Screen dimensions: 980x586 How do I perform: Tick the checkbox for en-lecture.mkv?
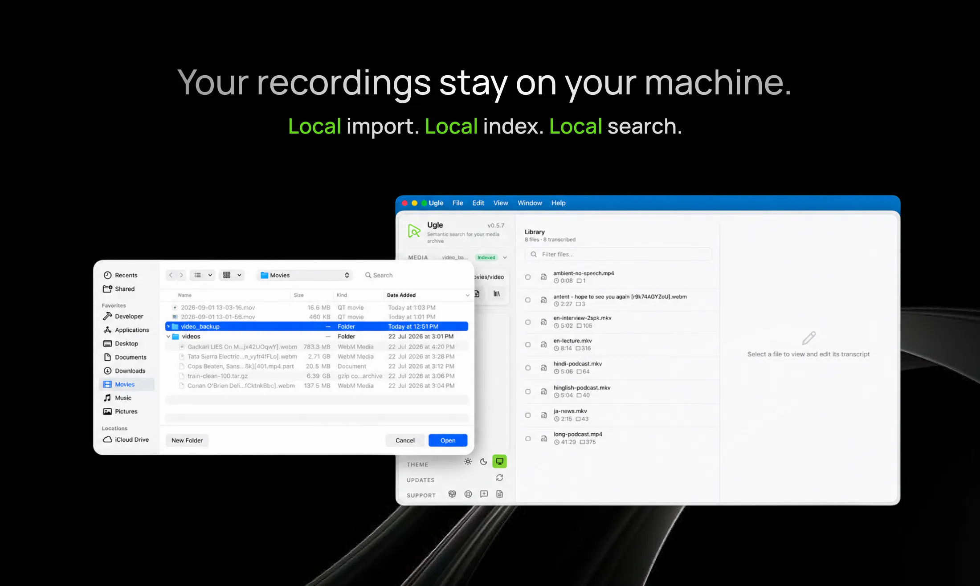528,345
